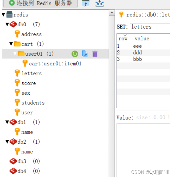The width and height of the screenshot is (173, 177).
Task: Click the db3 database icon
Action: tap(13, 161)
